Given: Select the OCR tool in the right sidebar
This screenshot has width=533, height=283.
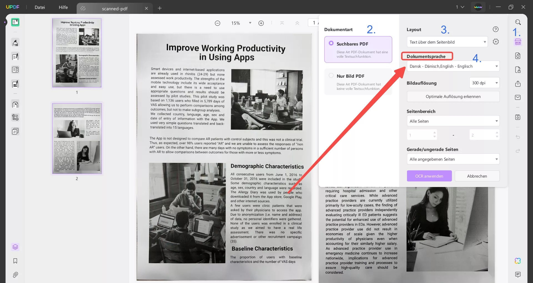Looking at the screenshot, I should pyautogui.click(x=518, y=42).
